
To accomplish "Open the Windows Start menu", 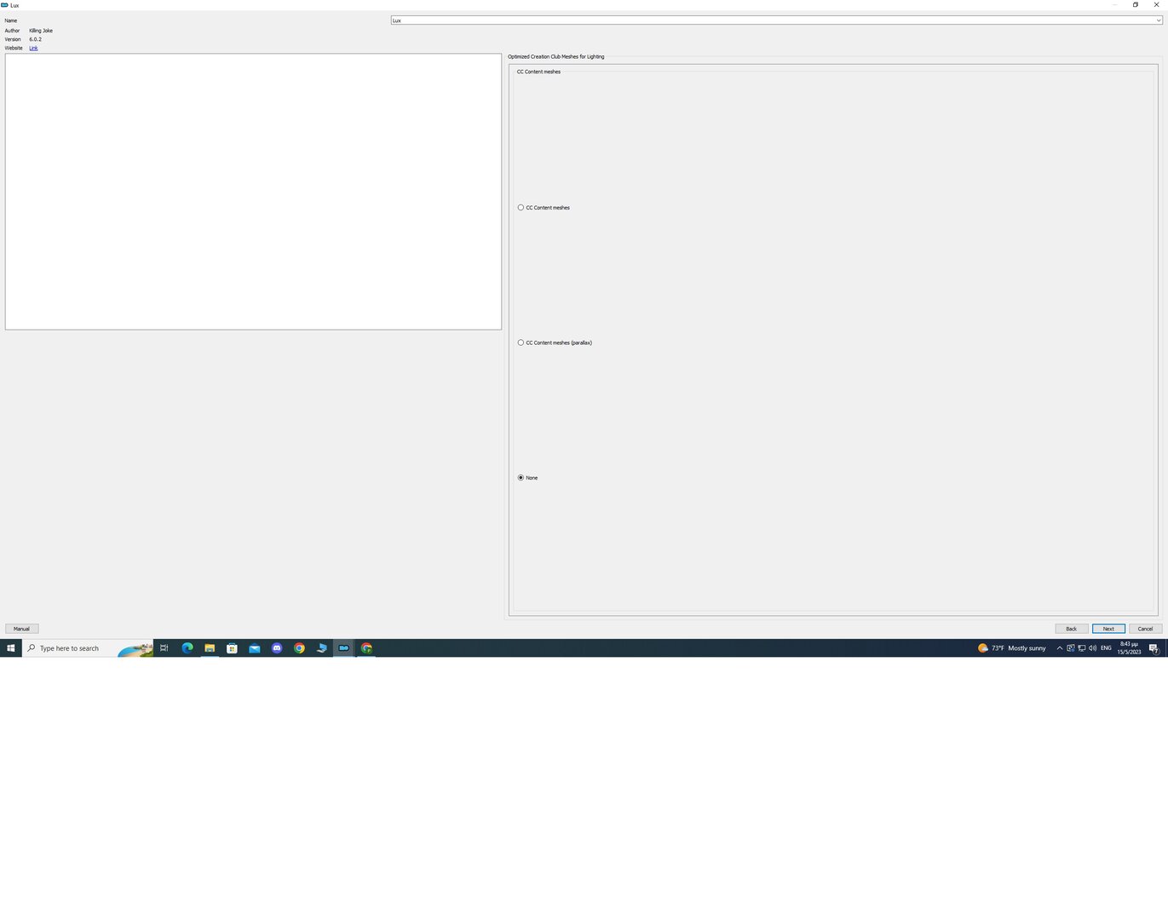I will (11, 648).
